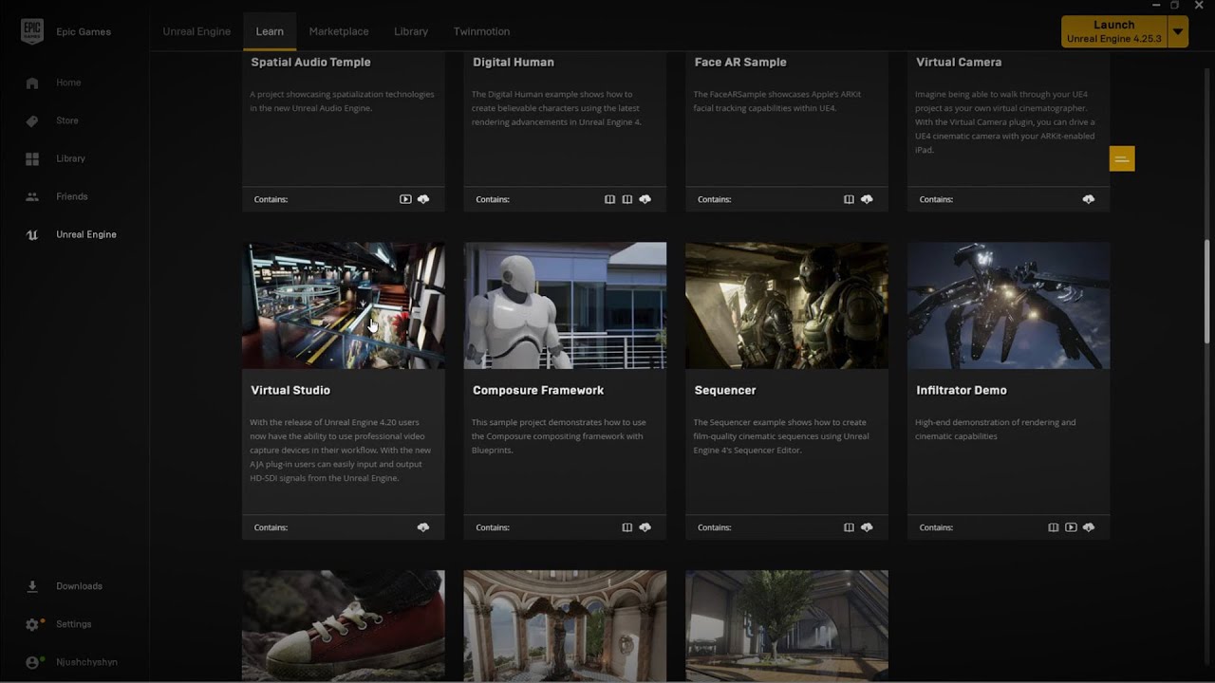Click 'This sample project demonstrates' description

click(559, 436)
